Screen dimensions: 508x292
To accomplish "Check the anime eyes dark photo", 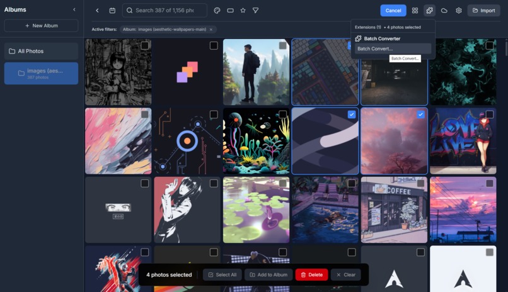I will coord(144,183).
